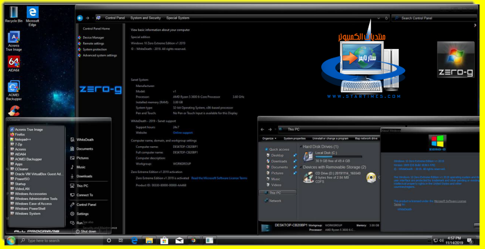Expand Windows Administrative Tools folder
The height and width of the screenshot is (249, 485).
36,199
